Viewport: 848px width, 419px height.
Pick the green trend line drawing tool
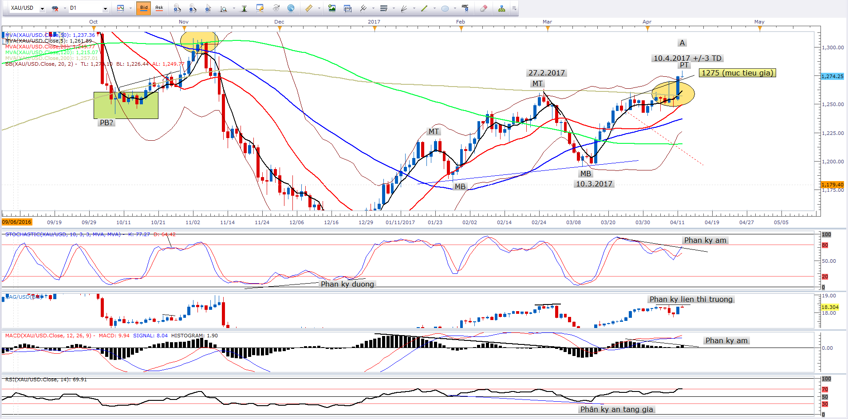(424, 8)
